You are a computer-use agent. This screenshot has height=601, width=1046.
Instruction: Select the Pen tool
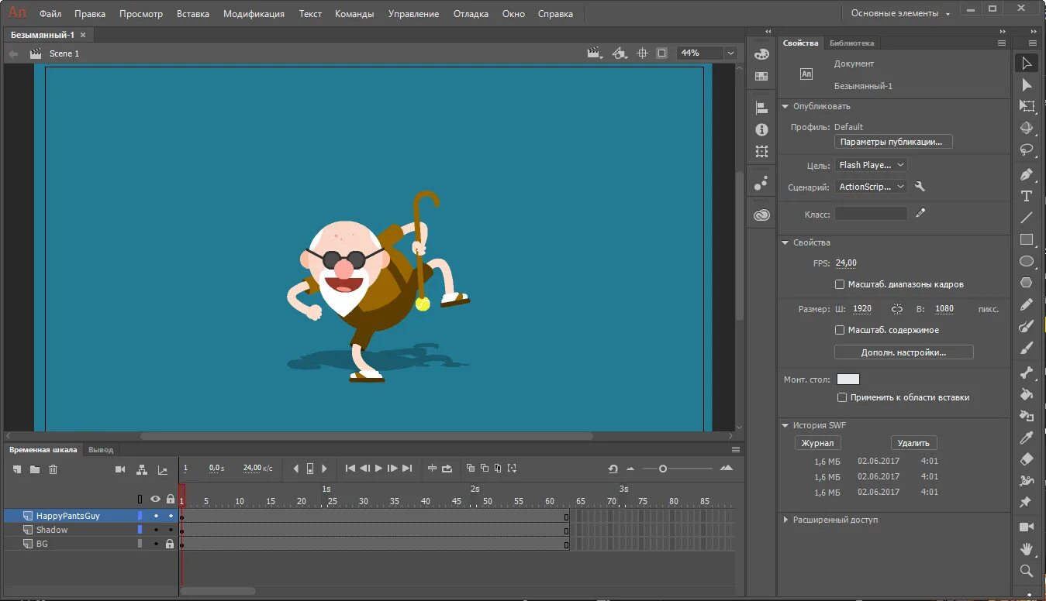click(x=1026, y=174)
